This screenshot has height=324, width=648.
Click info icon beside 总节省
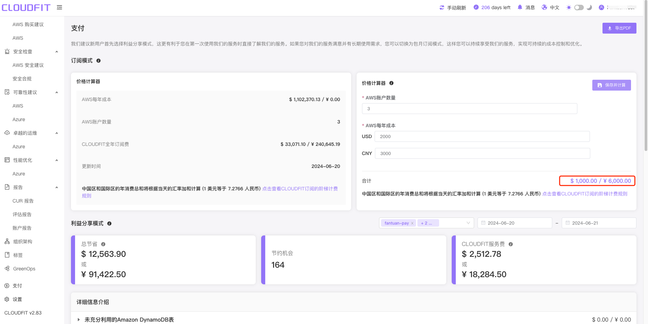tap(103, 244)
